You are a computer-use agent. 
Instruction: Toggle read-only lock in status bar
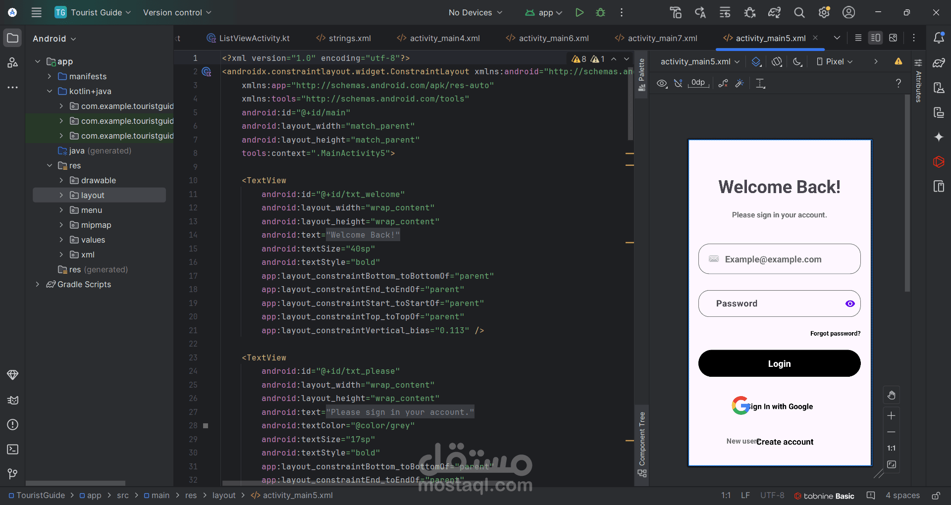tap(936, 496)
